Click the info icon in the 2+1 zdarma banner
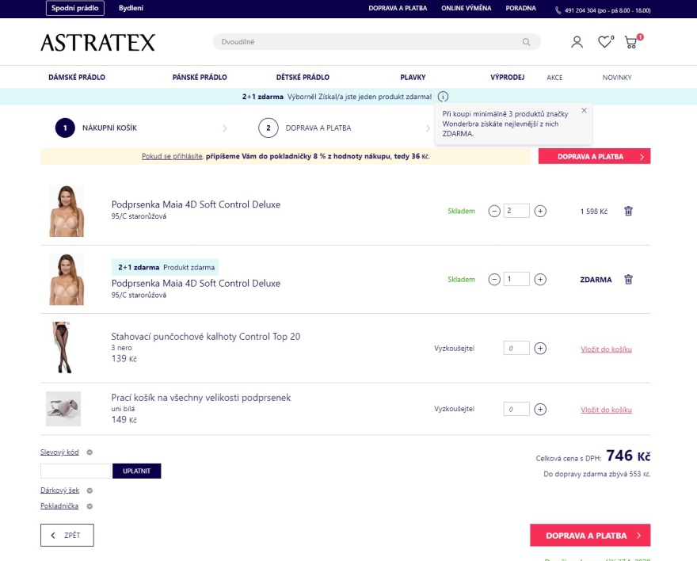Viewport: 697px width, 561px height. [x=443, y=97]
